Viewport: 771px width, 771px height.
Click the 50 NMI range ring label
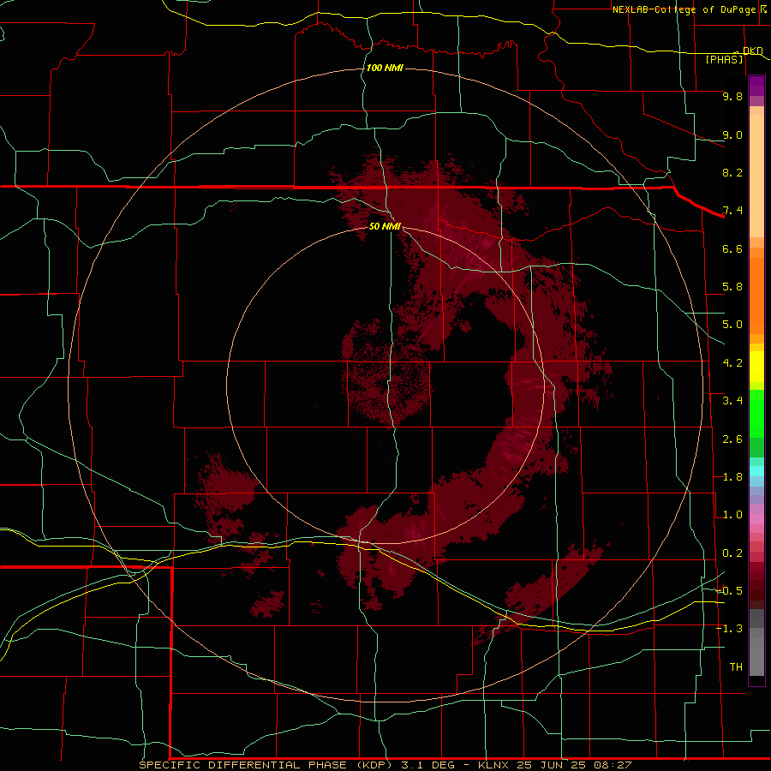tap(385, 226)
